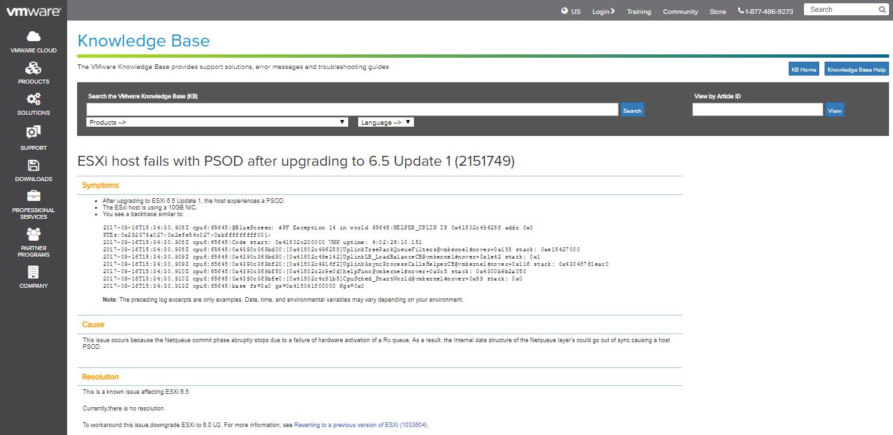Click the Knowledge Base Help button
The image size is (893, 435).
(x=856, y=70)
